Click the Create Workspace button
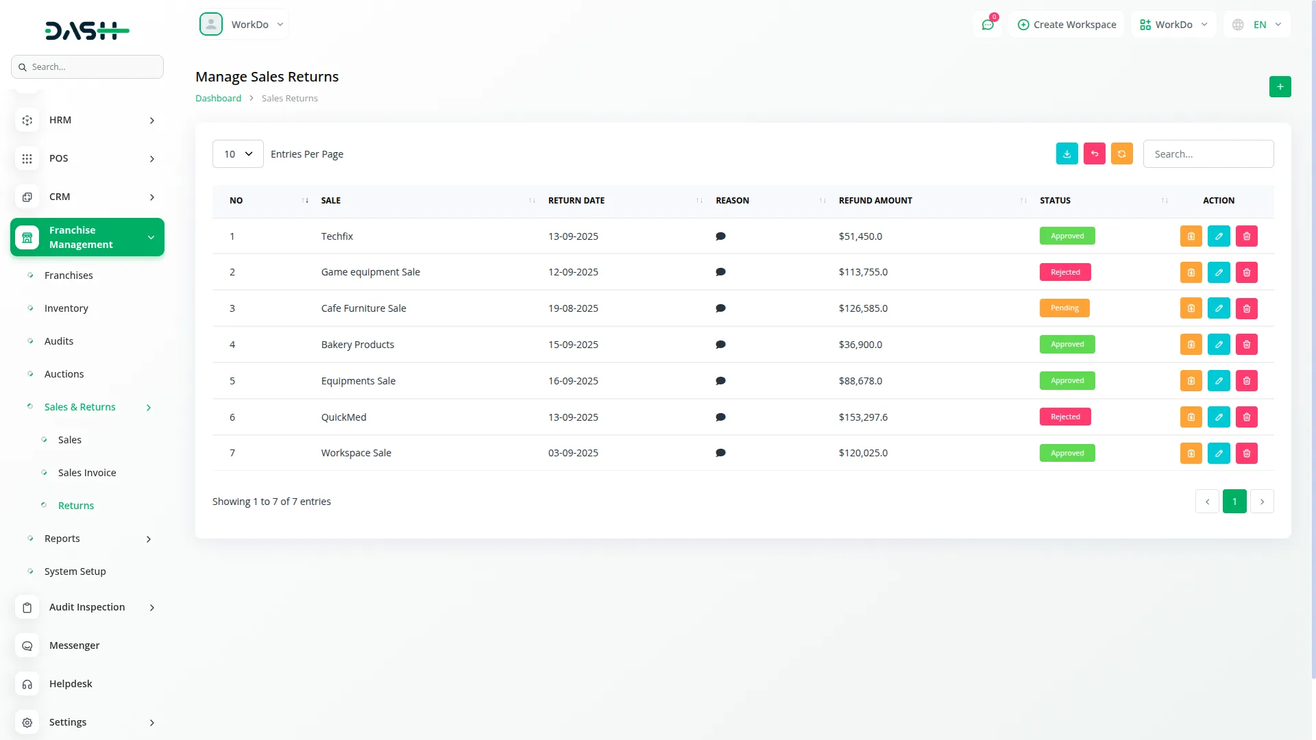 (1067, 25)
